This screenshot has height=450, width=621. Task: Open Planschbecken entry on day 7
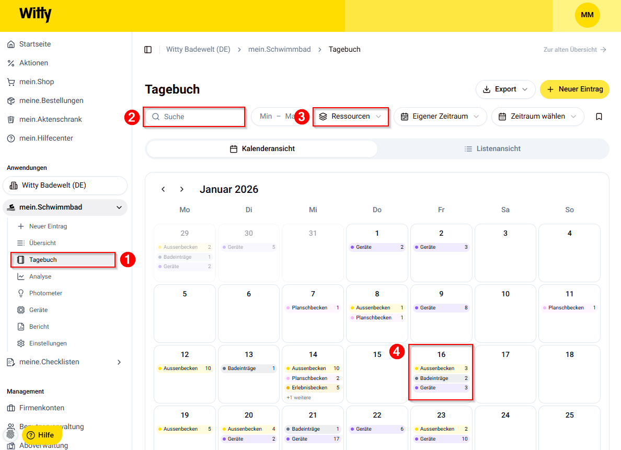click(x=313, y=308)
